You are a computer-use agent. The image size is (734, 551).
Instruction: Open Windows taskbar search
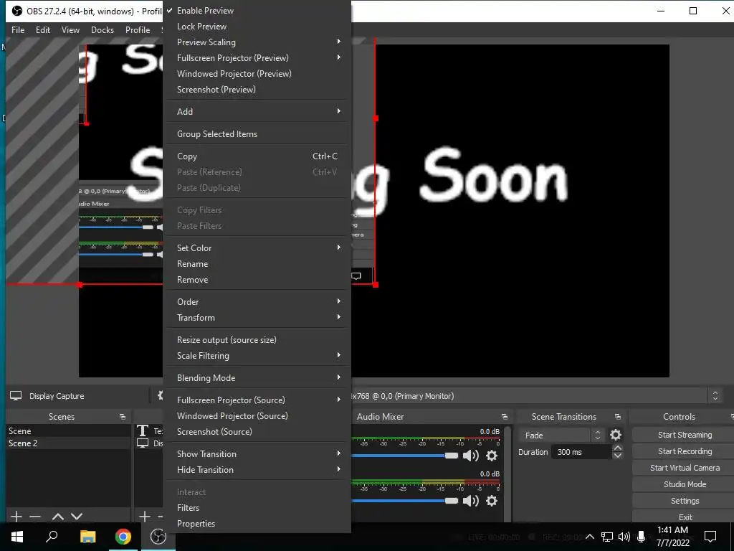click(x=52, y=537)
